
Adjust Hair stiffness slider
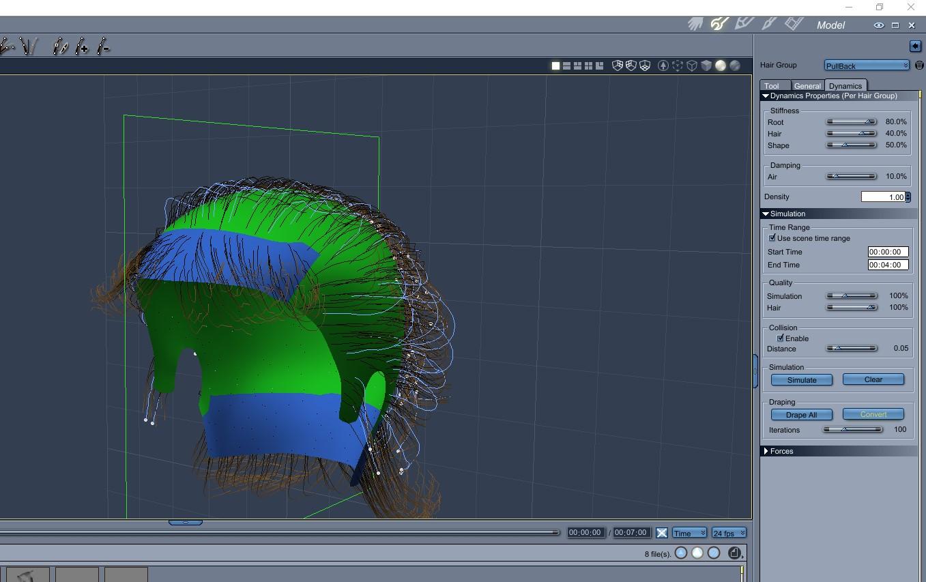(852, 133)
